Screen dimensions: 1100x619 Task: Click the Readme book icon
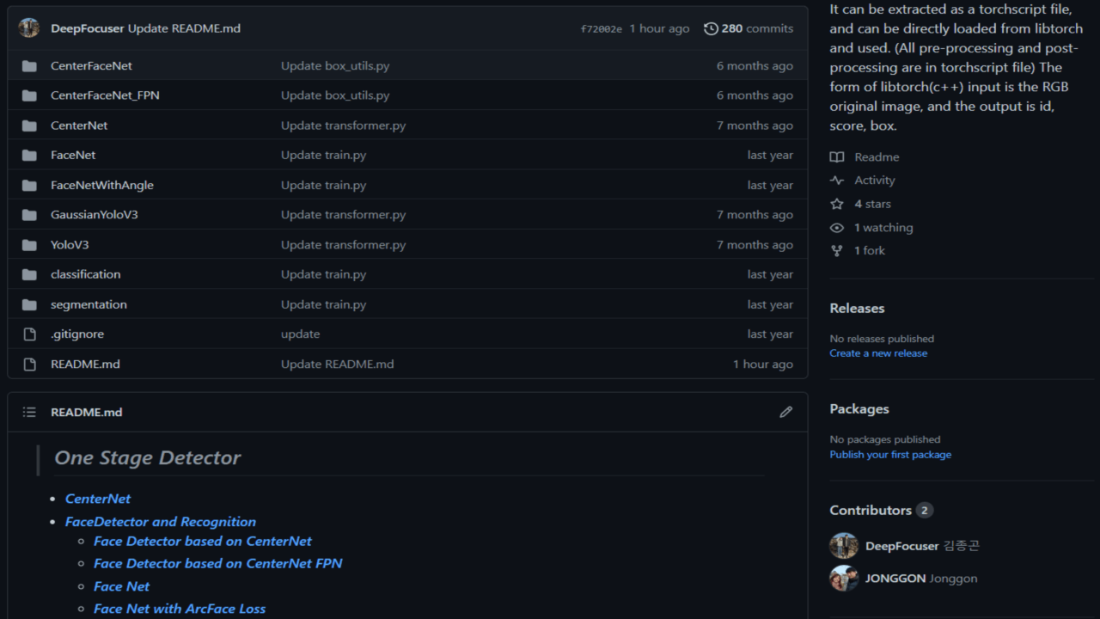(x=837, y=157)
